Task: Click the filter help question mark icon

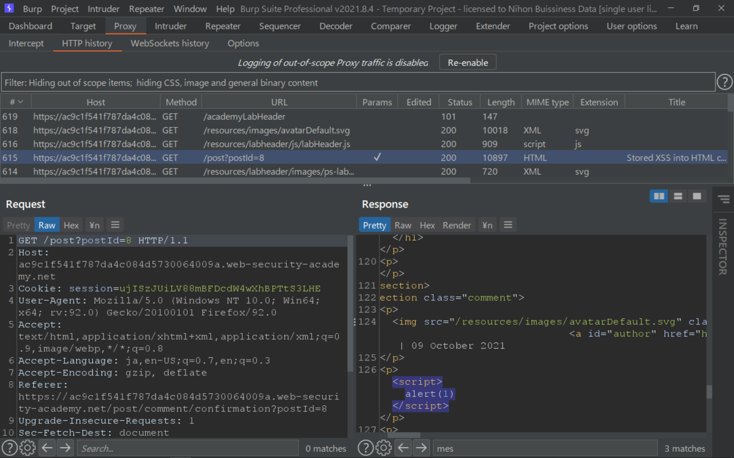Action: coord(724,82)
